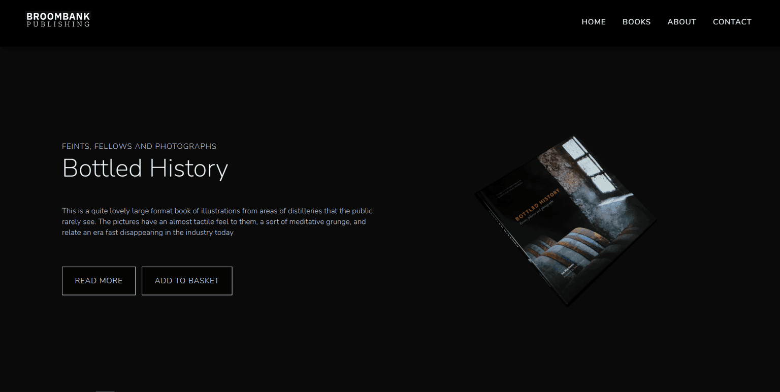Click the word PUBLISHING in the logo

coord(58,24)
